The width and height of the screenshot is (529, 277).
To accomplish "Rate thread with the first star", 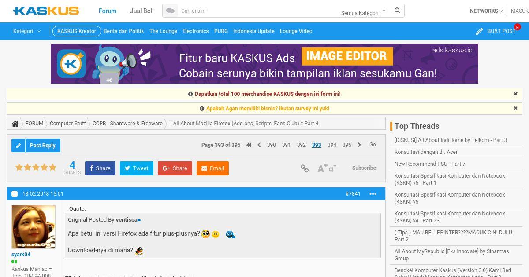I will pos(19,167).
